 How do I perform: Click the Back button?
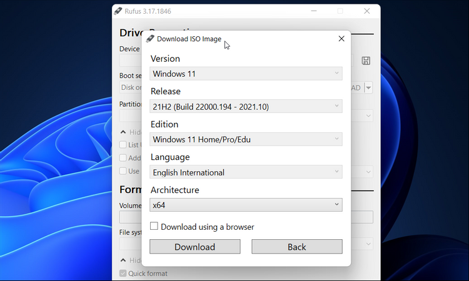(297, 247)
